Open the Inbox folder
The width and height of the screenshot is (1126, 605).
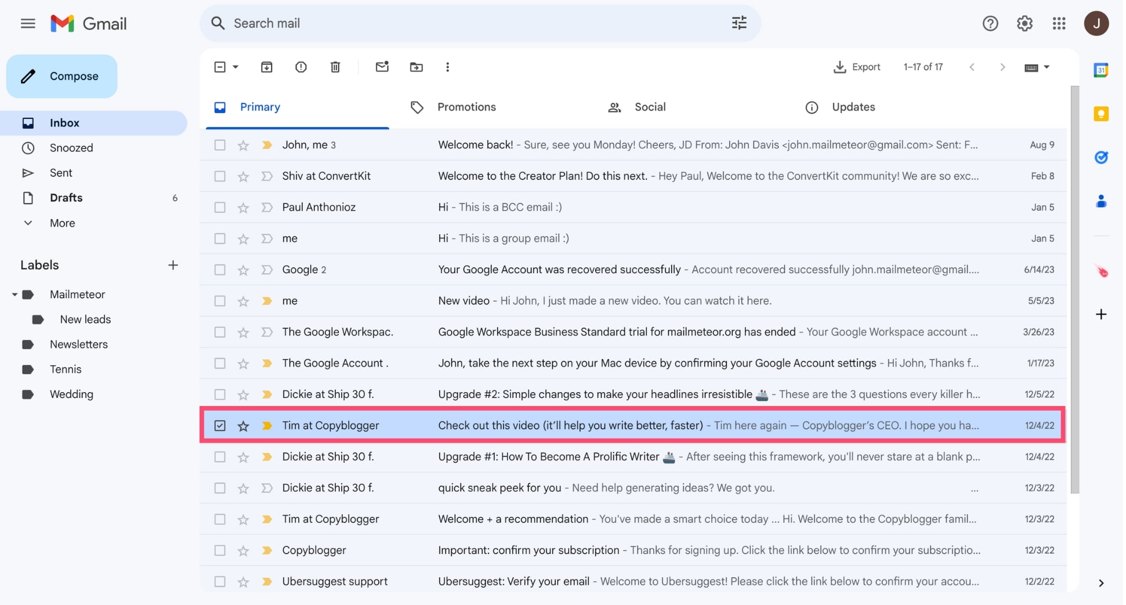point(94,123)
